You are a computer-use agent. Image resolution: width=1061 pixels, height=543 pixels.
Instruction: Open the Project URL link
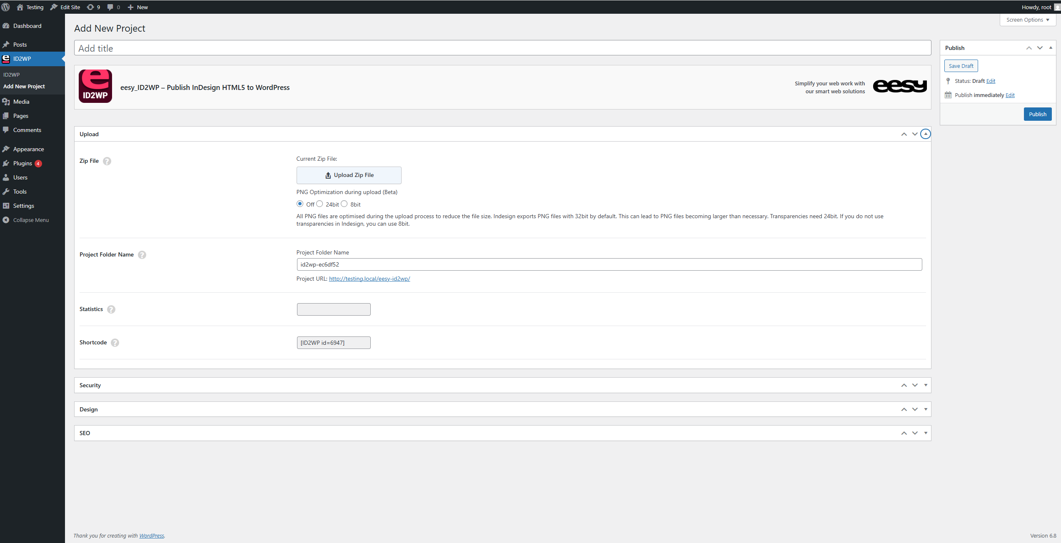tap(369, 279)
